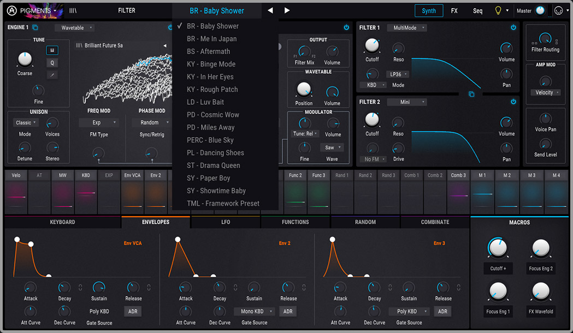573x333 pixels.
Task: Switch to the LFO tab
Action: click(226, 222)
